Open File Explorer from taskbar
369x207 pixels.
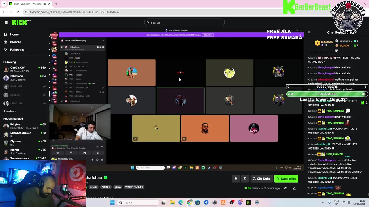click(172, 202)
